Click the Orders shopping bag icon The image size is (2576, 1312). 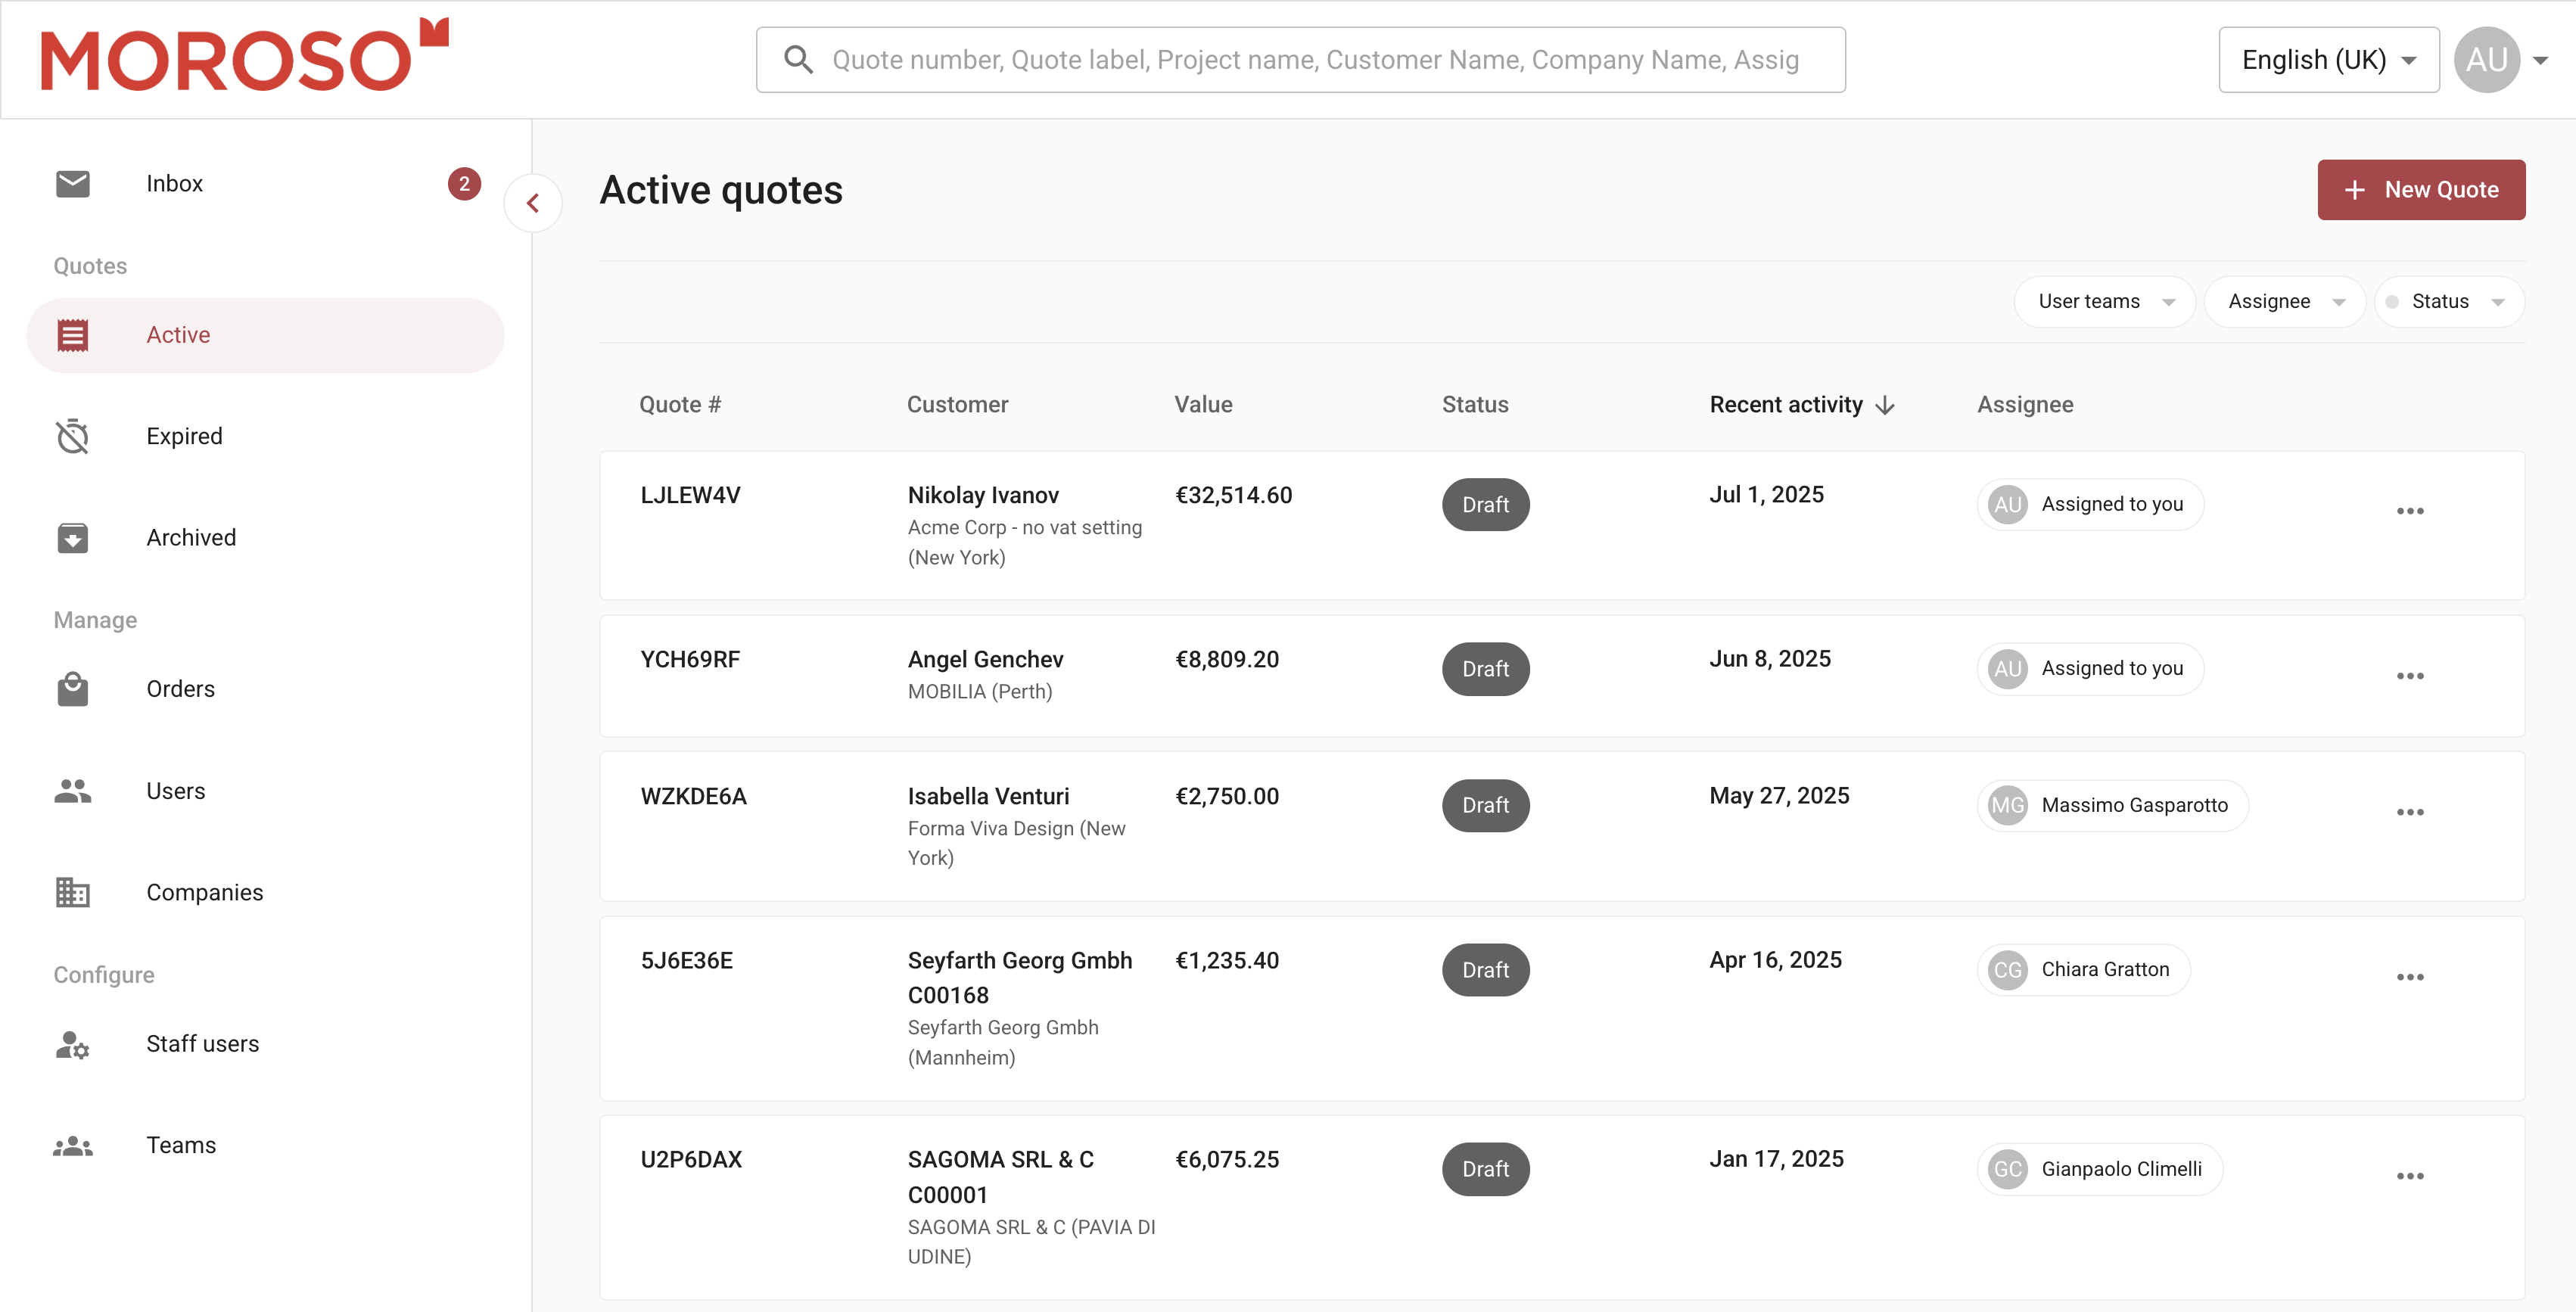coord(72,689)
